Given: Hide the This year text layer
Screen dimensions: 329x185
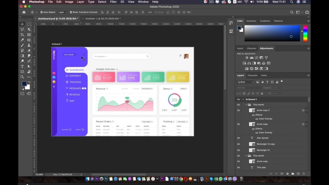Looking at the screenshot, I should (238, 168).
